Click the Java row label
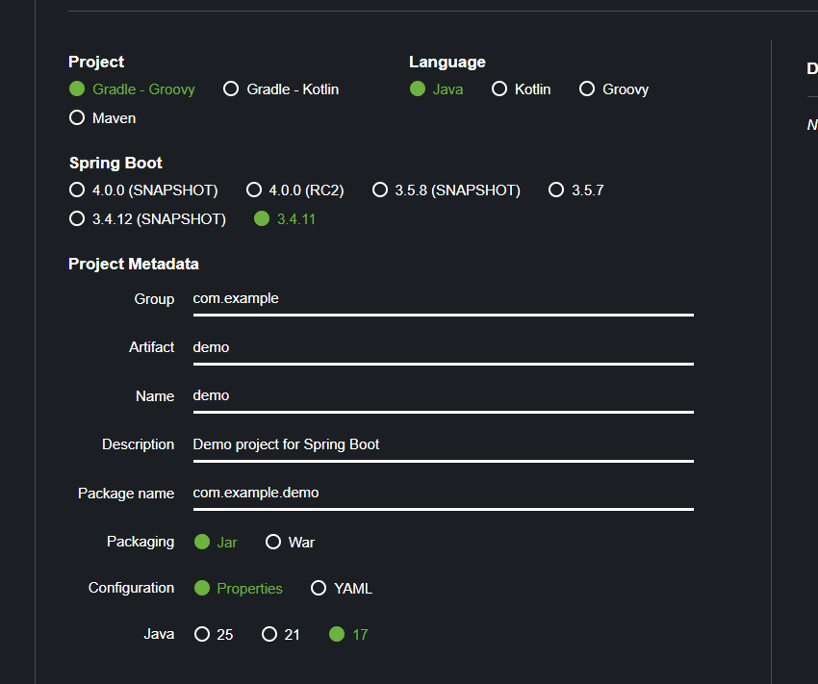This screenshot has width=818, height=684. click(159, 634)
